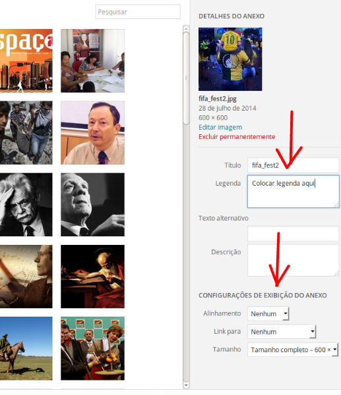Screen dimensions: 341x395
Task: Click the '28 de julho de 2014' date text
Action: [227, 109]
